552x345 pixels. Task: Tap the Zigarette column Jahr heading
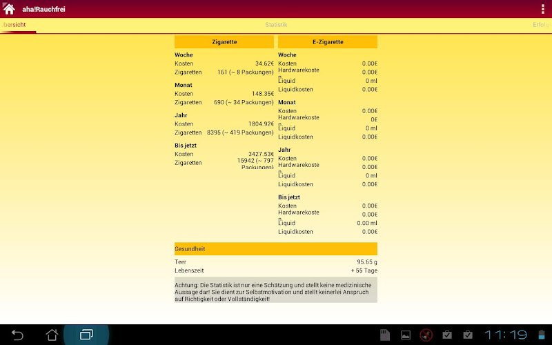click(181, 115)
